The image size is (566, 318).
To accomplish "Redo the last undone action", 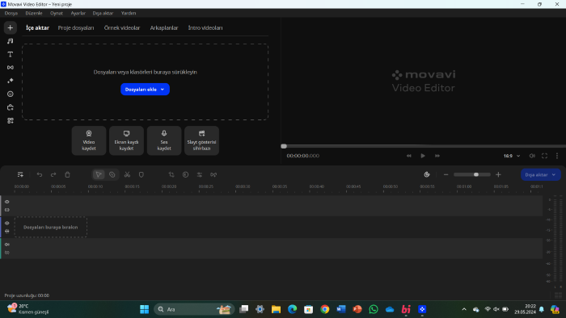I will [x=53, y=174].
